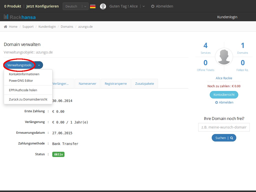The image size is (256, 192).
Task: Click the 4 Services counter
Action: pos(205,48)
